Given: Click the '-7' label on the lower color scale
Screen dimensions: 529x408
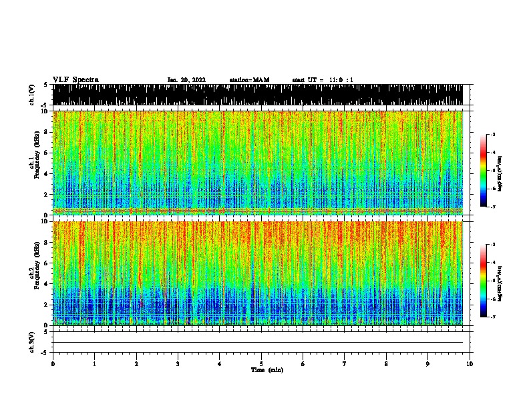Looking at the screenshot, I should coord(492,317).
